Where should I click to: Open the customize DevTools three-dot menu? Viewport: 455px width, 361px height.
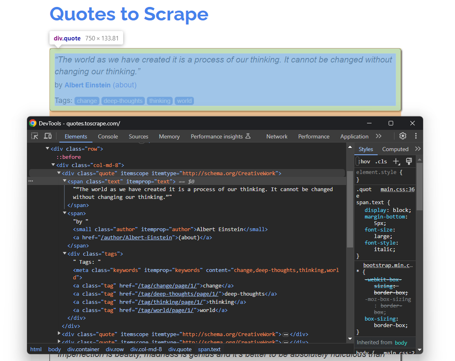tap(416, 136)
